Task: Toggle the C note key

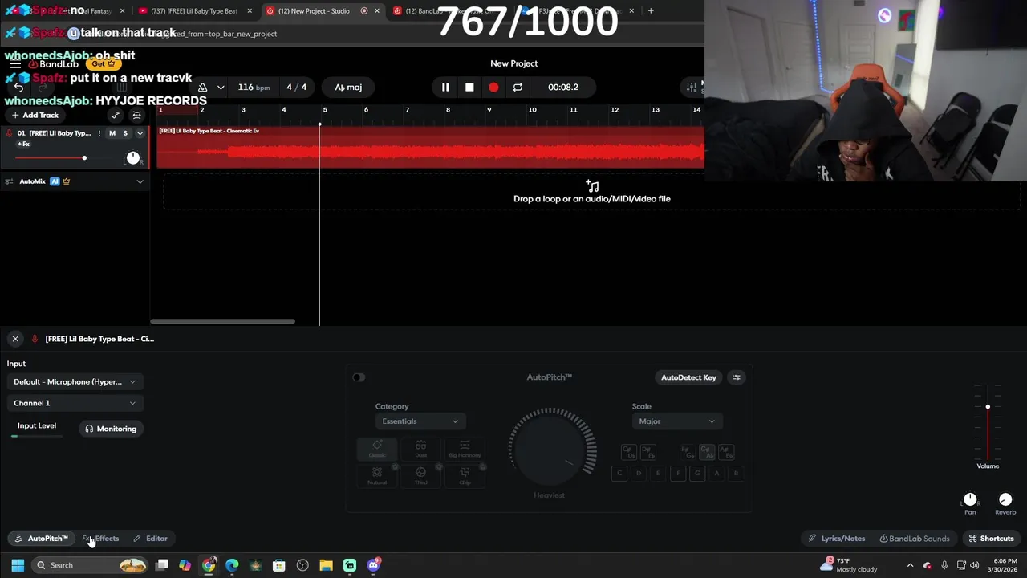Action: (x=619, y=474)
